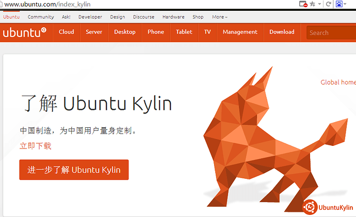The width and height of the screenshot is (356, 217).
Task: Click the 立即下载 download link
Action: coord(36,146)
